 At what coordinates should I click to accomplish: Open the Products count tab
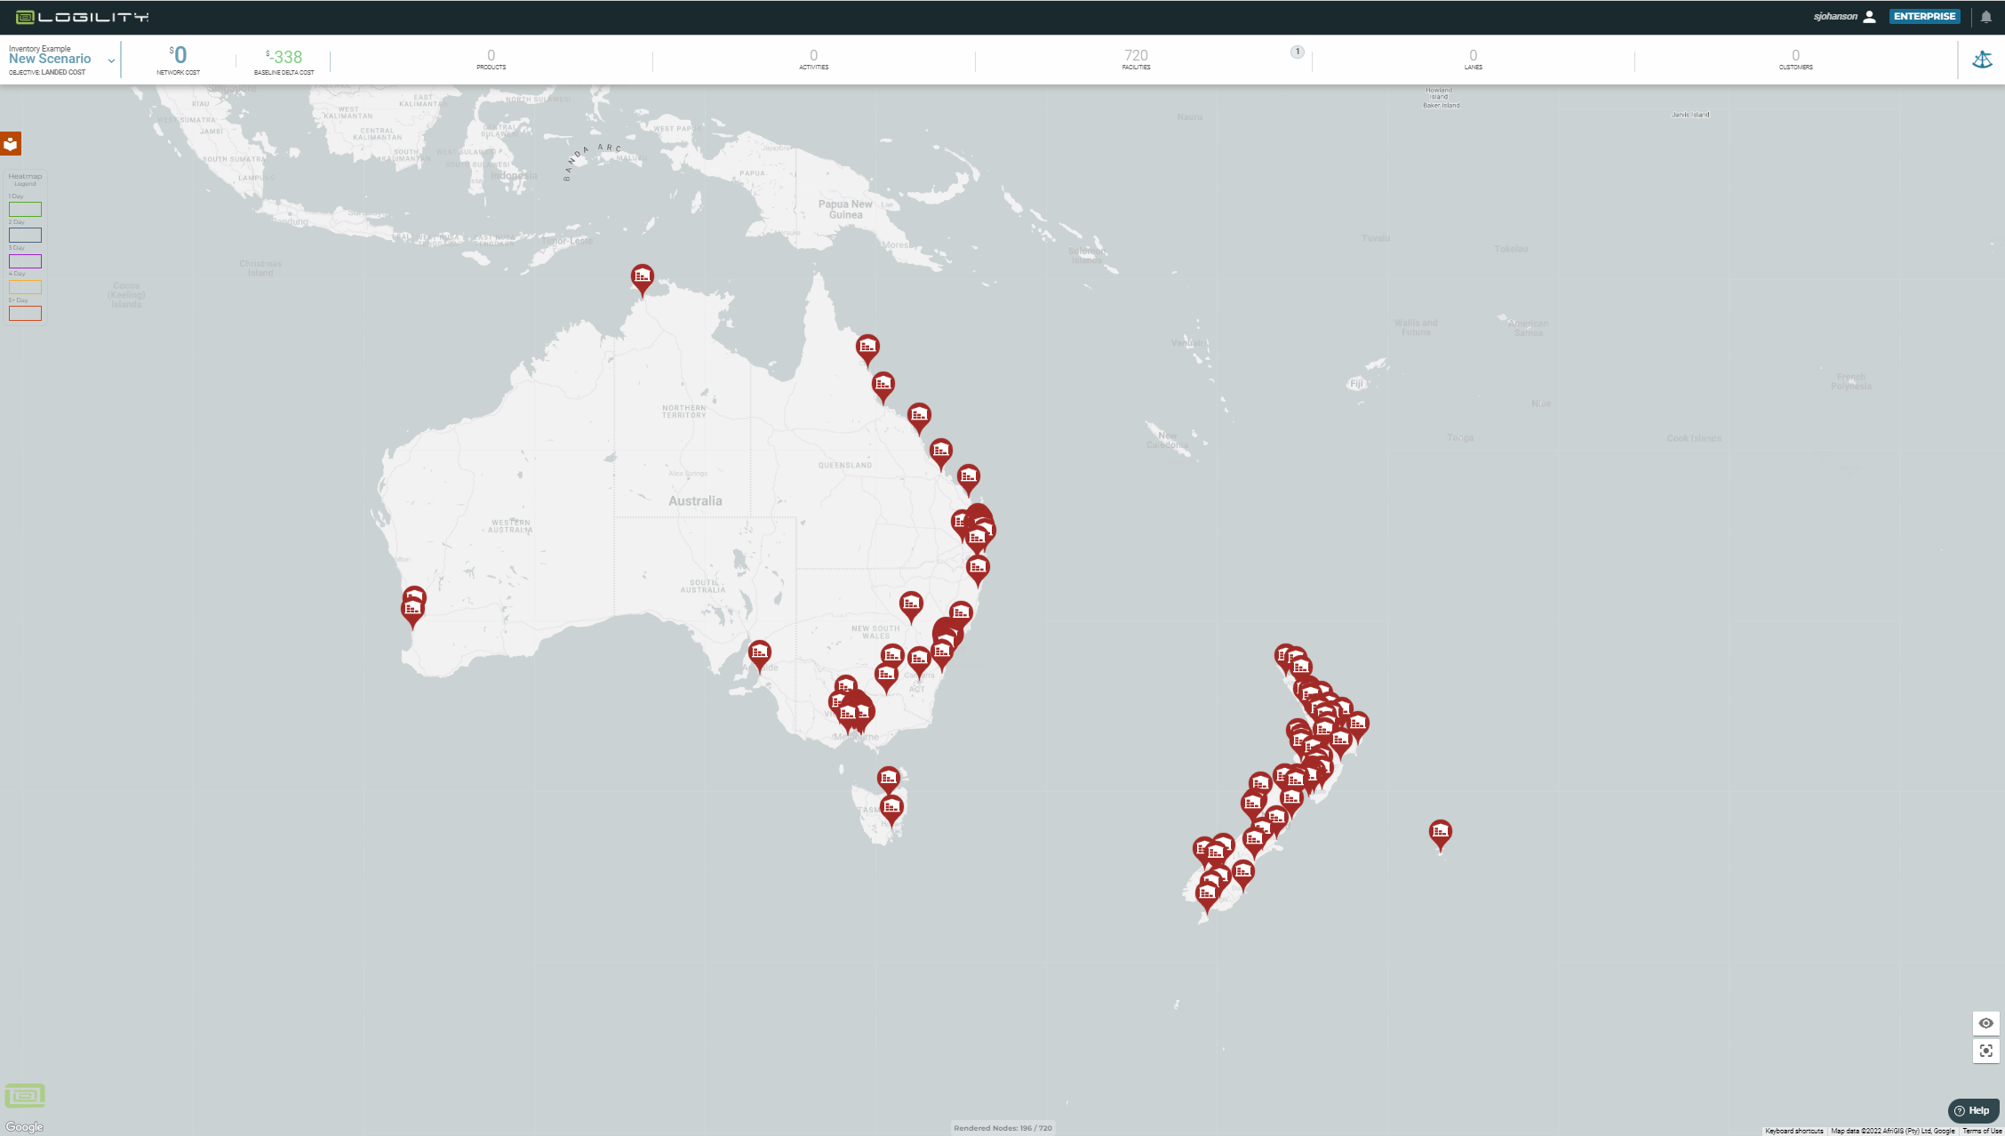click(491, 60)
